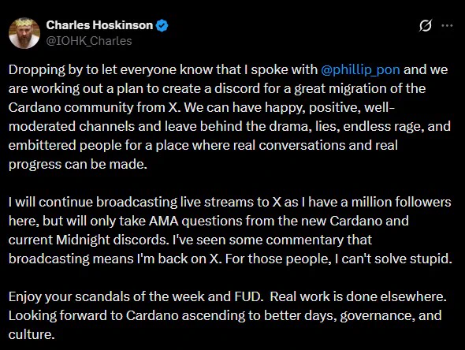Click the paragraph beginning "Dropping by"

(230, 117)
